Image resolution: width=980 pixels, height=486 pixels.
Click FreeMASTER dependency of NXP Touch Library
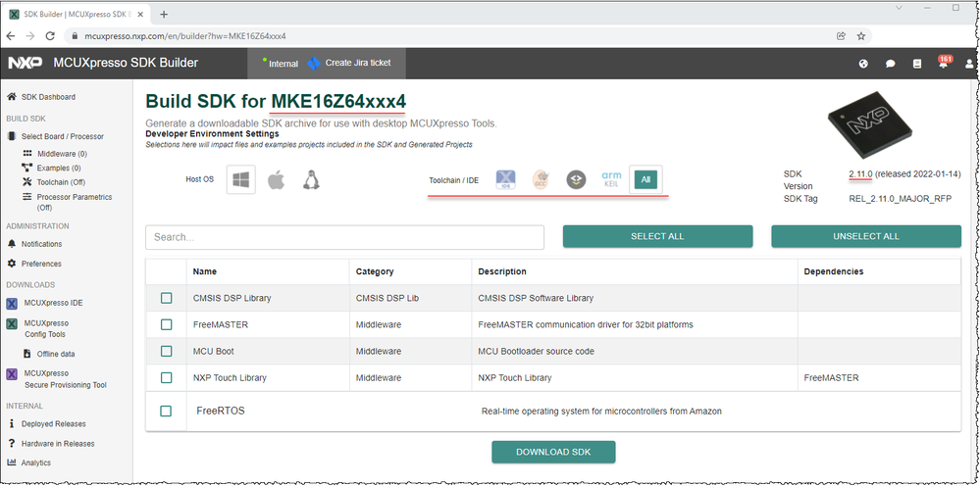coord(831,377)
